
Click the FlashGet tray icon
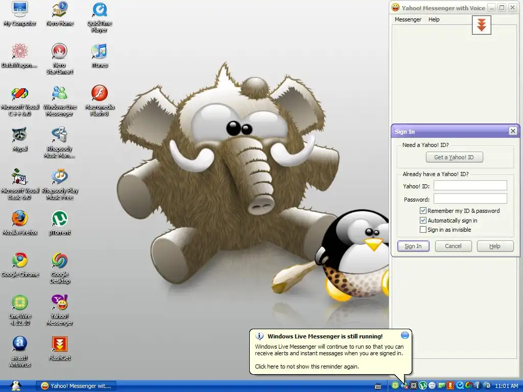[450, 385]
